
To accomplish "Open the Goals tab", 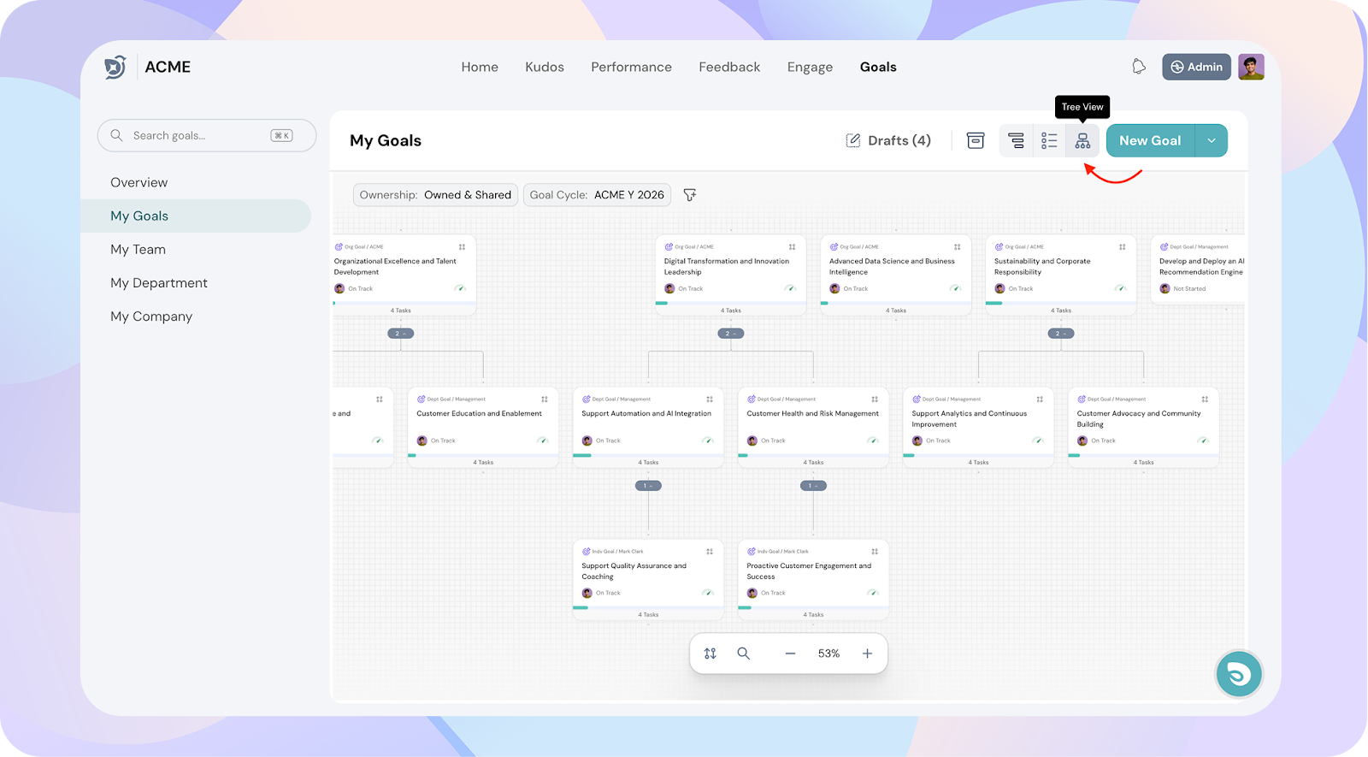I will coord(878,67).
